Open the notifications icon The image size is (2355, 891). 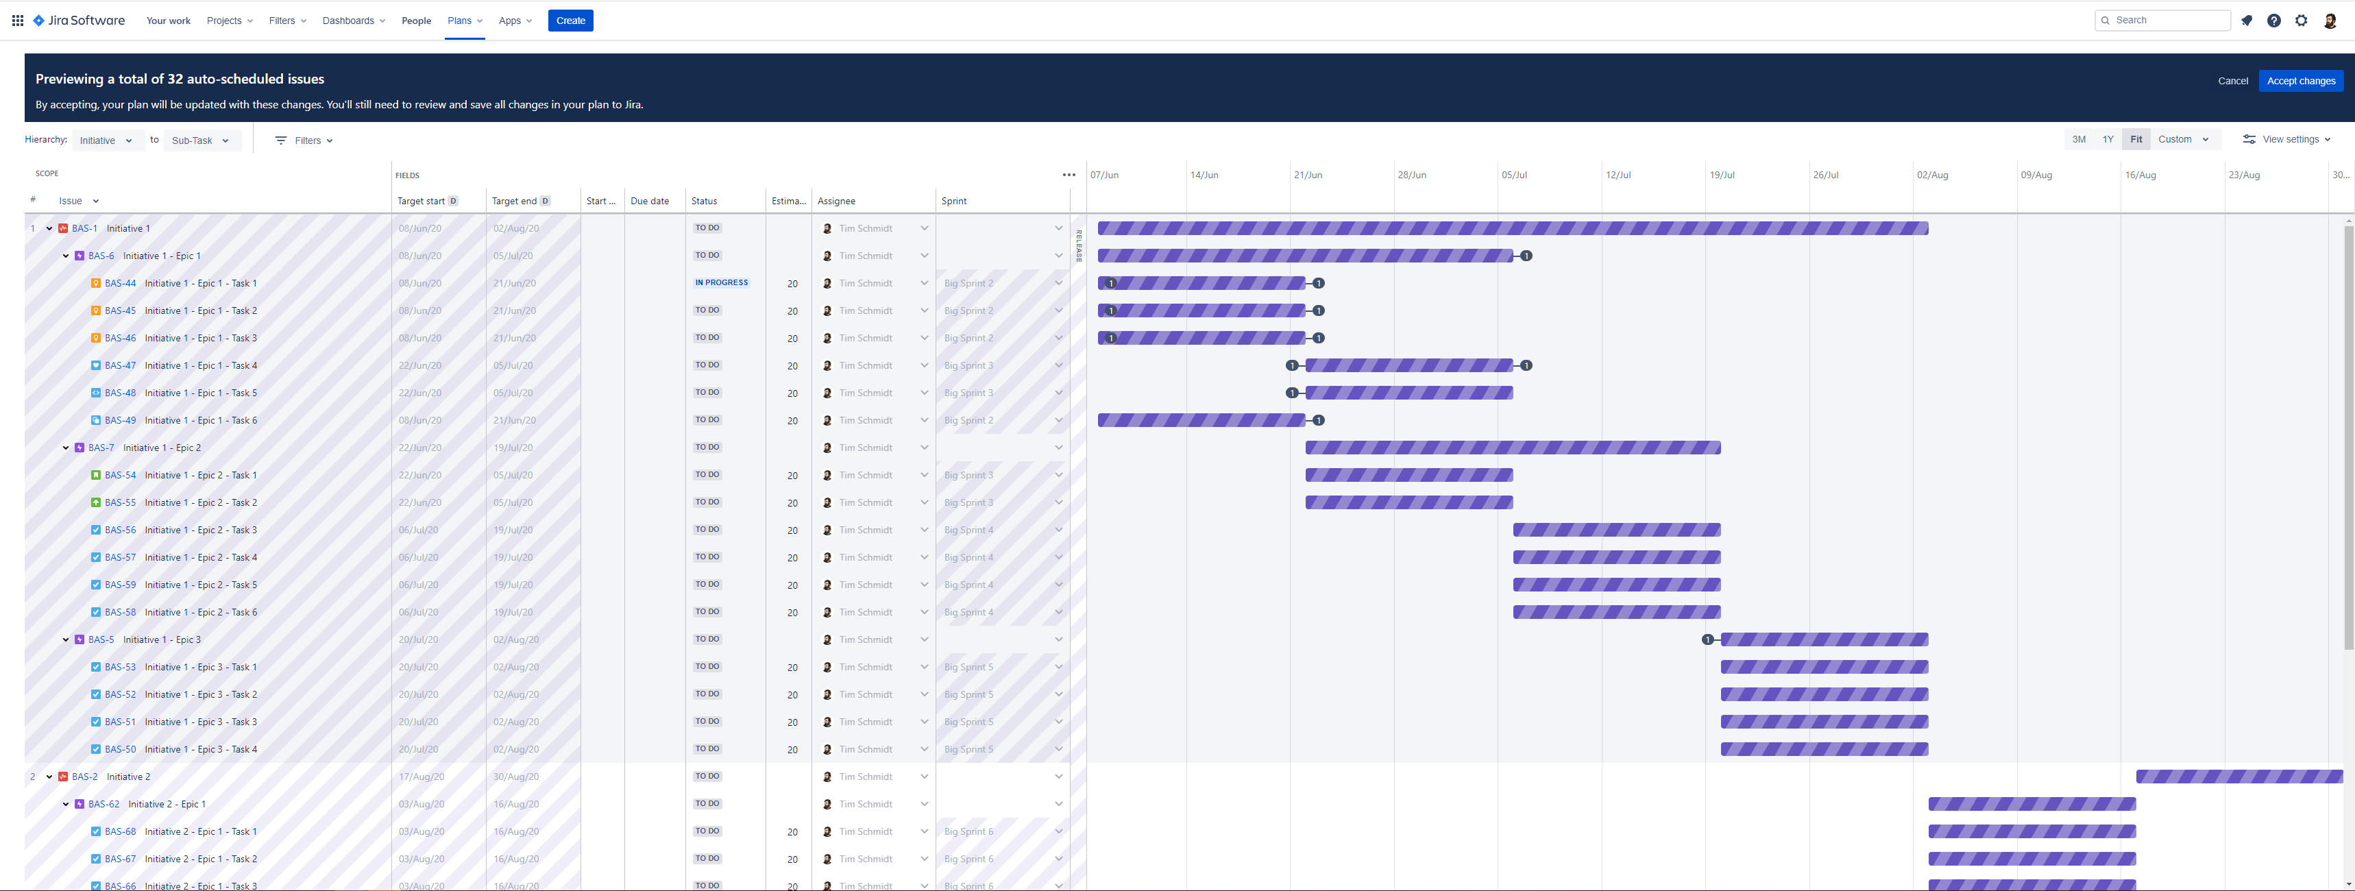(x=2246, y=20)
